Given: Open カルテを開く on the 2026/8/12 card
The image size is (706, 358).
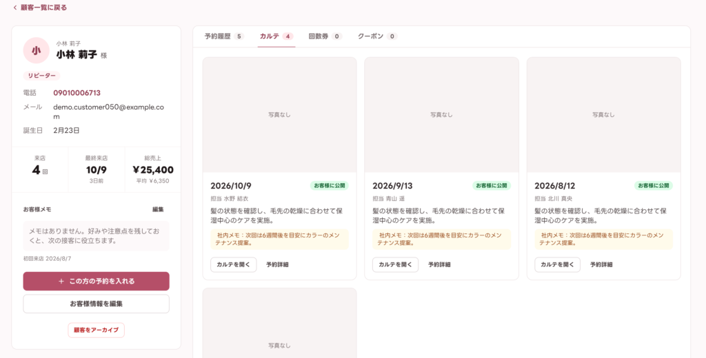Looking at the screenshot, I should [557, 264].
